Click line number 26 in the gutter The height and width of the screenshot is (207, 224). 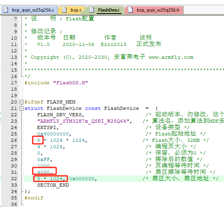pyautogui.click(x=14, y=140)
